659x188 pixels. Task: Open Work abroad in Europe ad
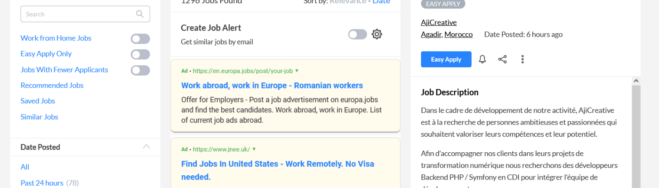pos(272,86)
